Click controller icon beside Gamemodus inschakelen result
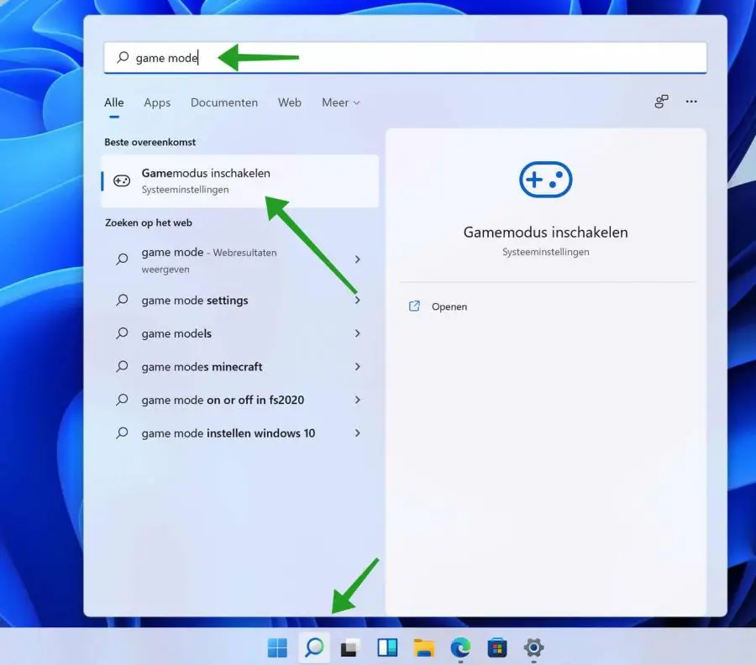This screenshot has width=756, height=665. coord(122,181)
